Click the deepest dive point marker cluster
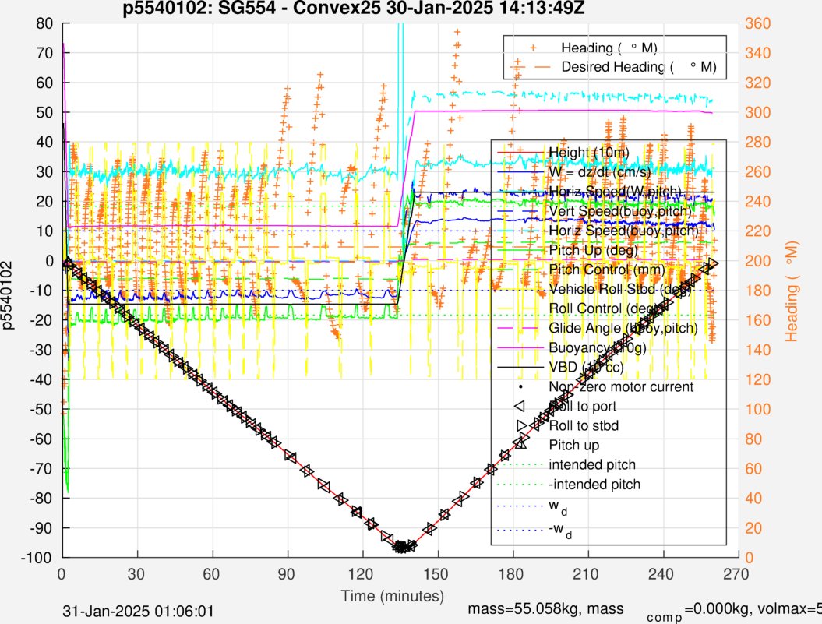The image size is (822, 624). pyautogui.click(x=402, y=546)
